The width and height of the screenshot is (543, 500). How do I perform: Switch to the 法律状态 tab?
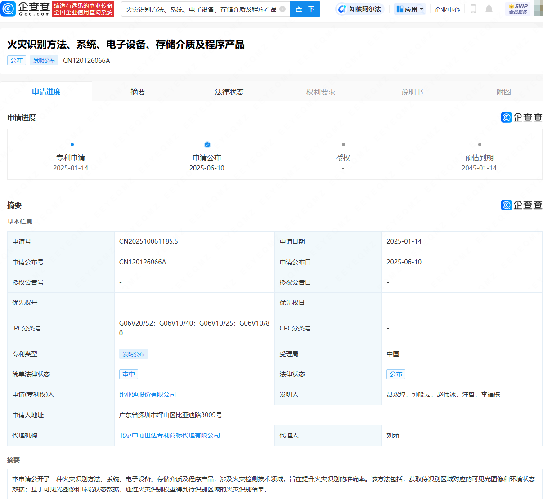(229, 92)
